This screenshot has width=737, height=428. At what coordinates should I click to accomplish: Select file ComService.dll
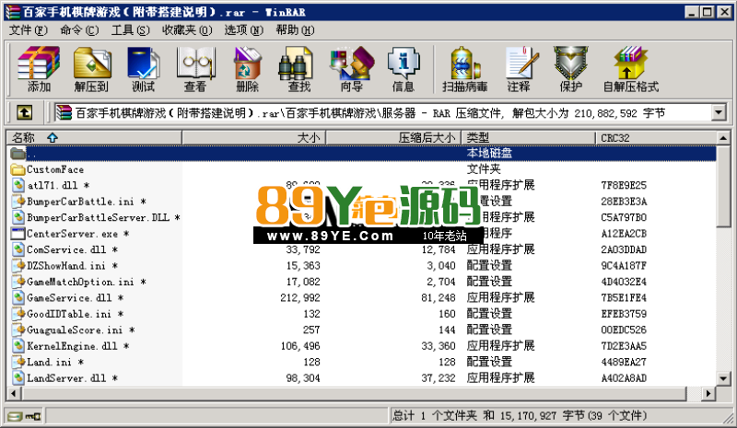pyautogui.click(x=72, y=249)
